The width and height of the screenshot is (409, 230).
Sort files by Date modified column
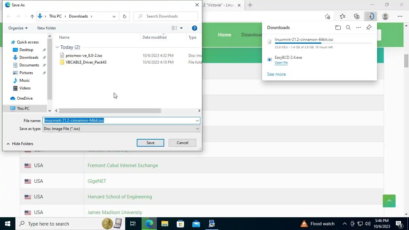click(154, 37)
